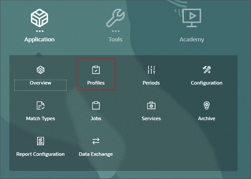Click the Match Types document icon

(41, 106)
